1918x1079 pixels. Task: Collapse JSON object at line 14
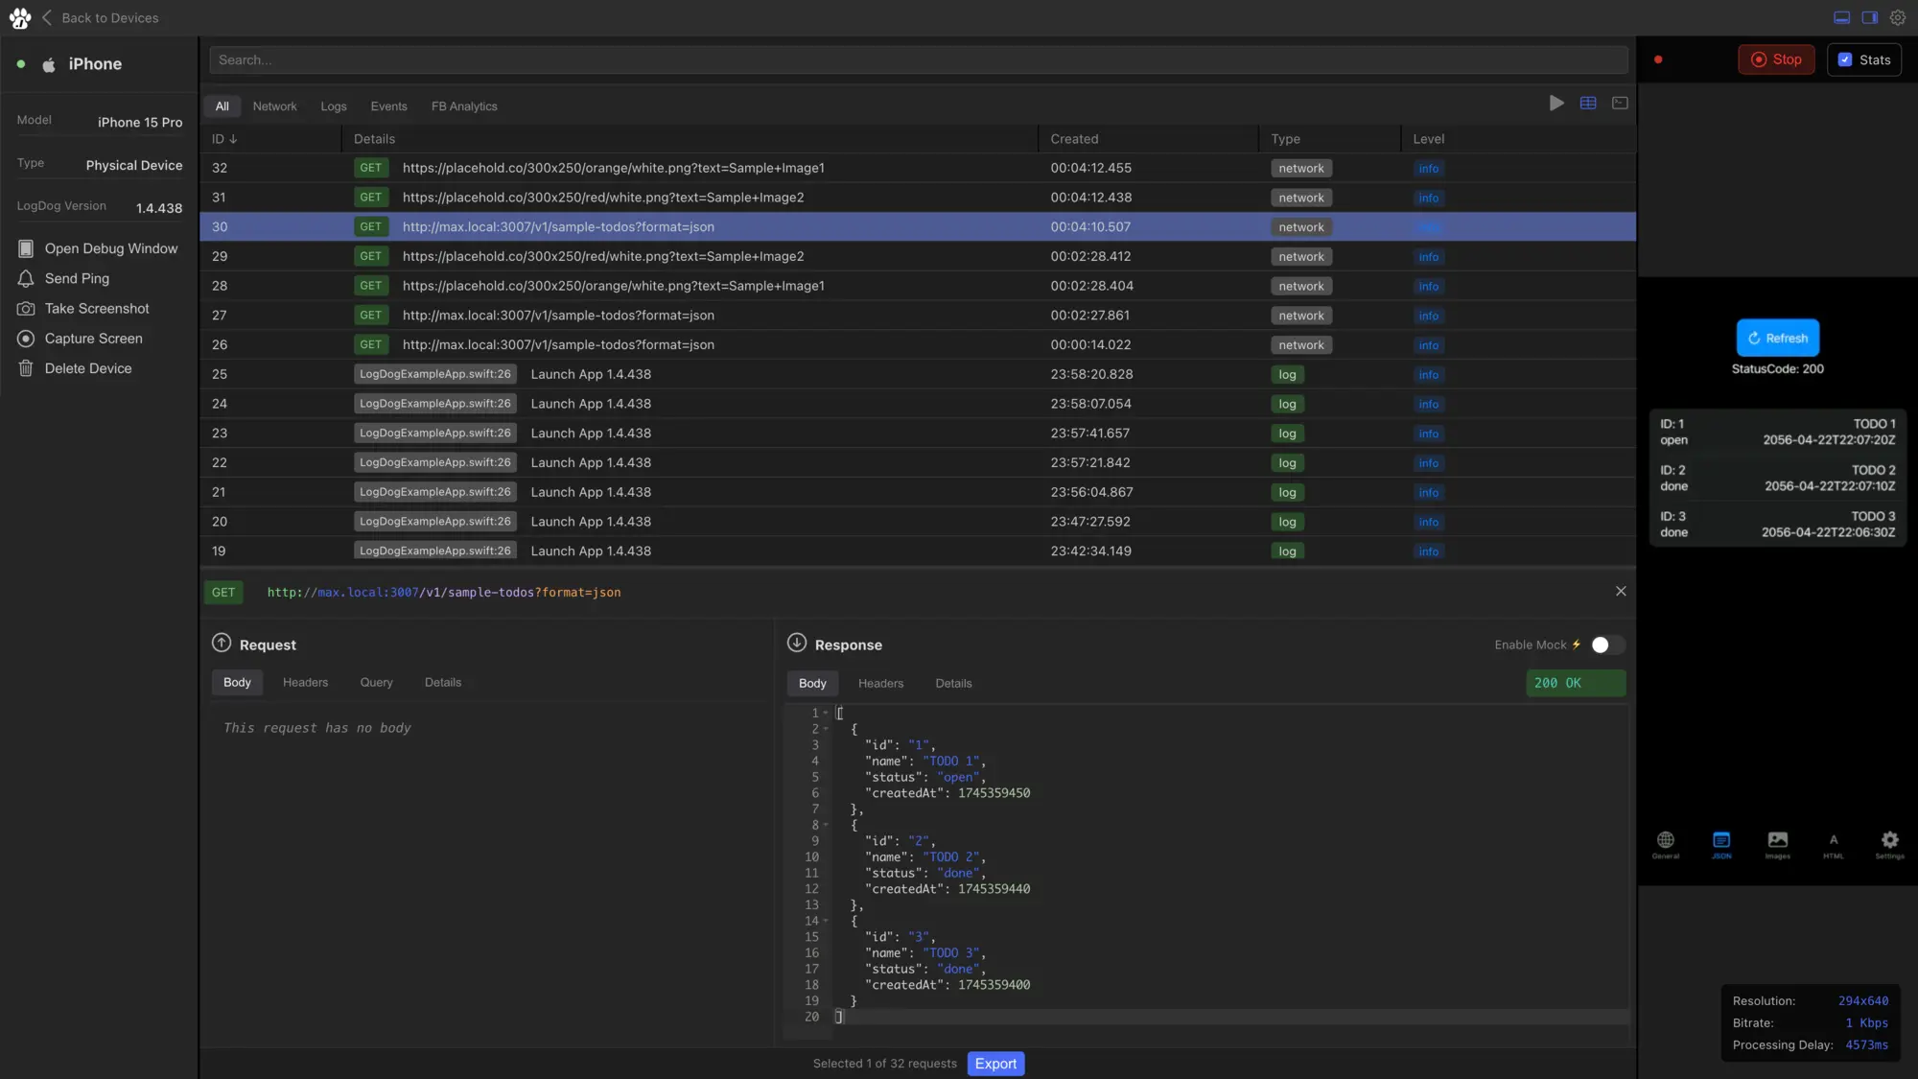tap(825, 921)
